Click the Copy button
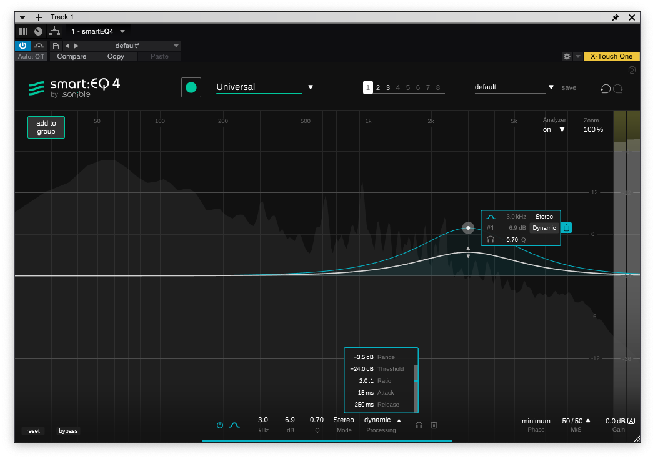Viewport: 655px width, 459px height. coord(116,56)
